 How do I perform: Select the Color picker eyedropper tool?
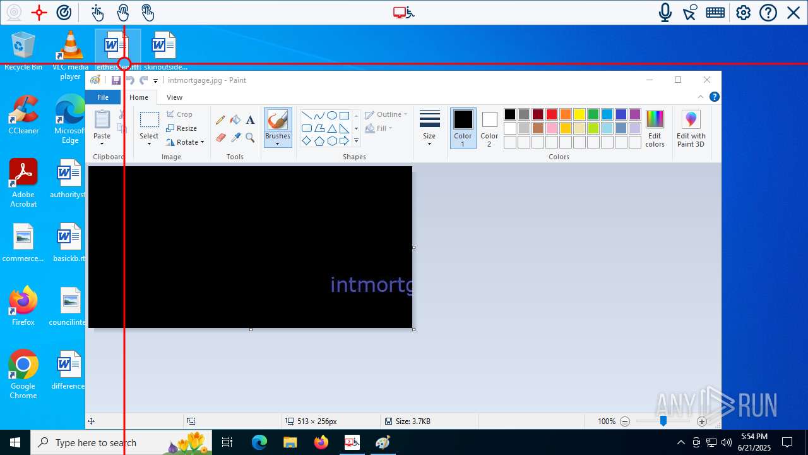235,137
